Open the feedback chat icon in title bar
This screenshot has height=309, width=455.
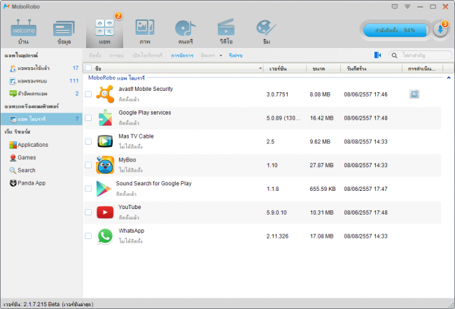click(x=395, y=6)
